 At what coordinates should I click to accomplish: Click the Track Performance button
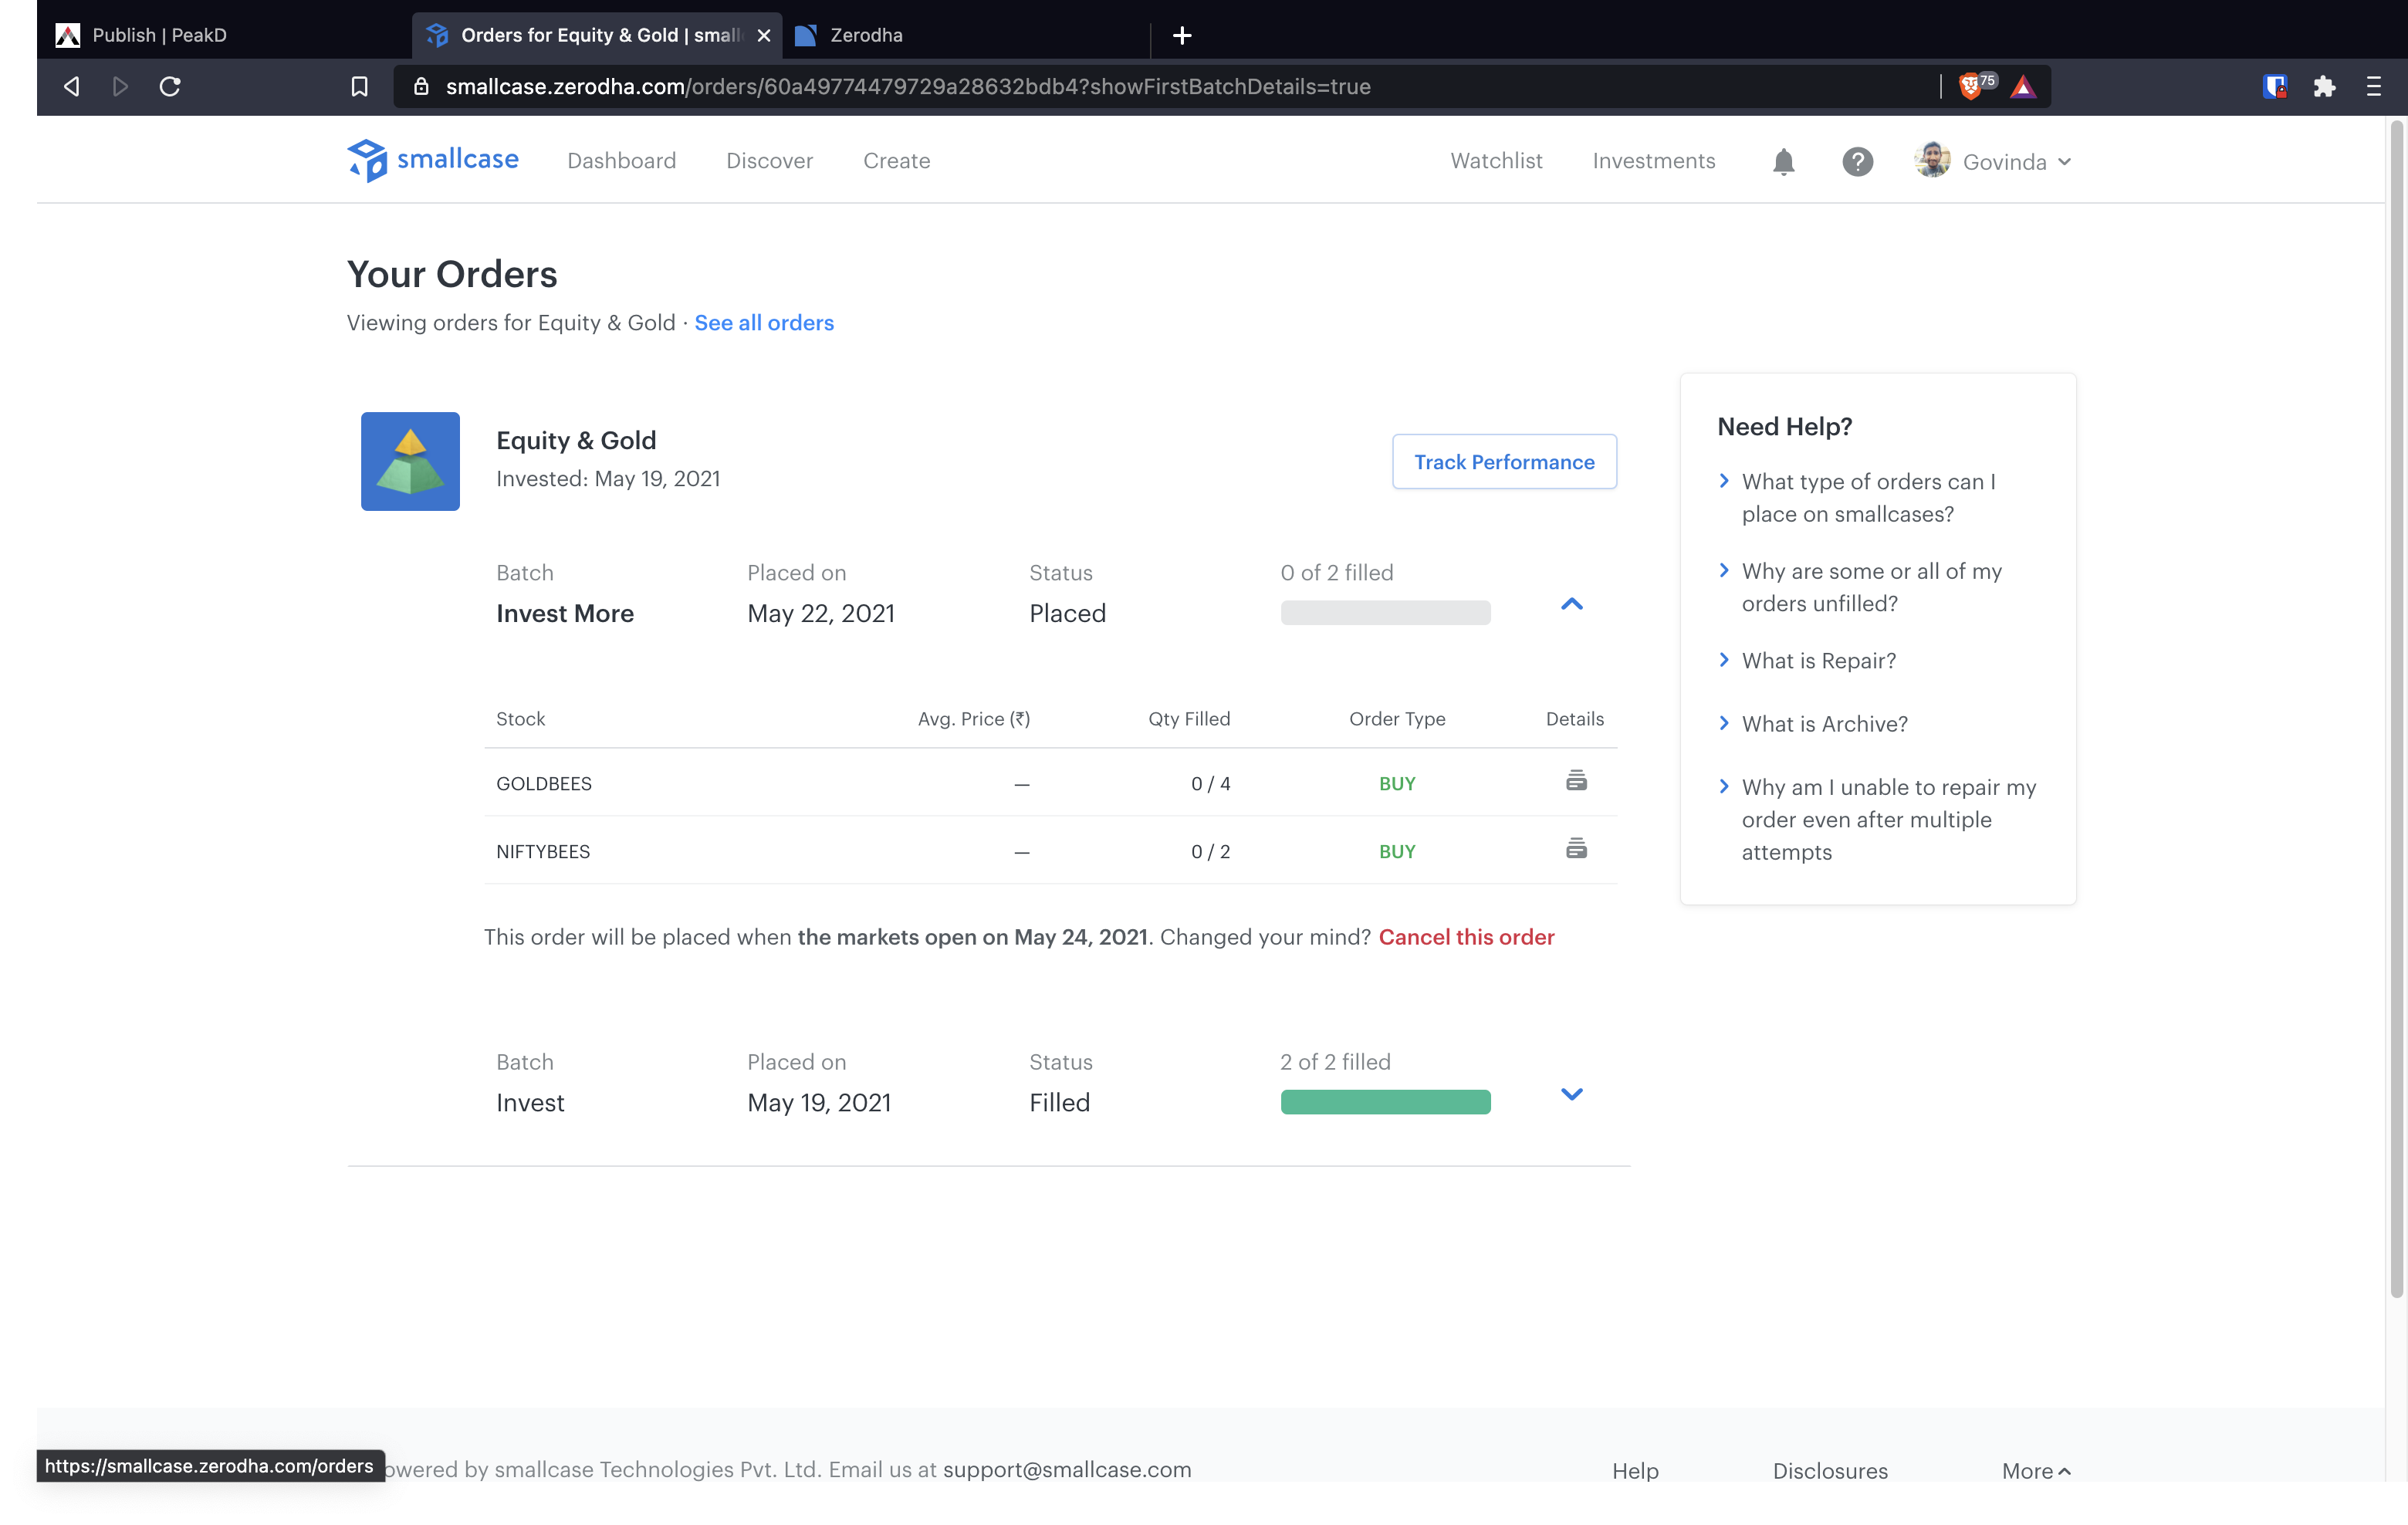1504,462
